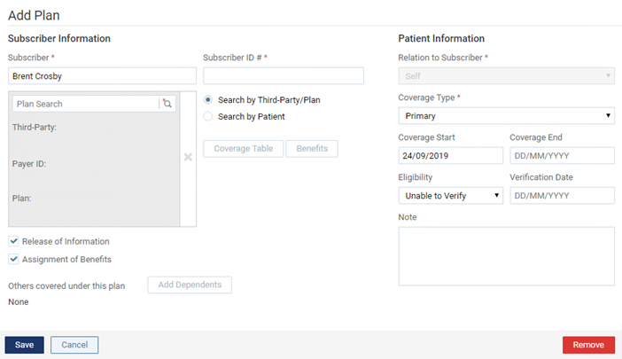Screen dimensions: 622x359
Task: Clear the selected plan with X icon
Action: click(x=188, y=157)
